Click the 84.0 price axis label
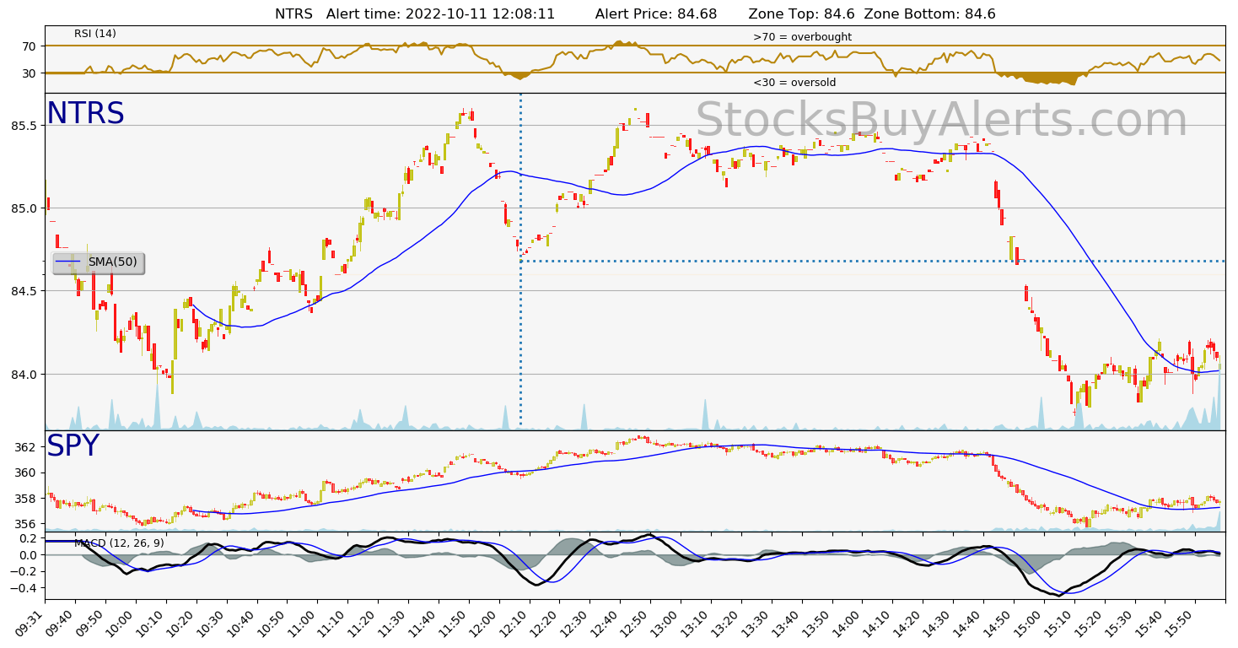This screenshot has height=648, width=1238. pyautogui.click(x=25, y=375)
